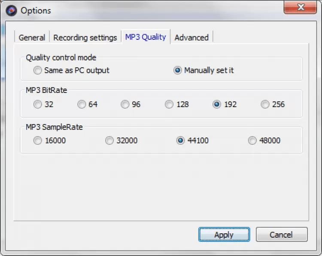Set sample rate to 16000

38,140
